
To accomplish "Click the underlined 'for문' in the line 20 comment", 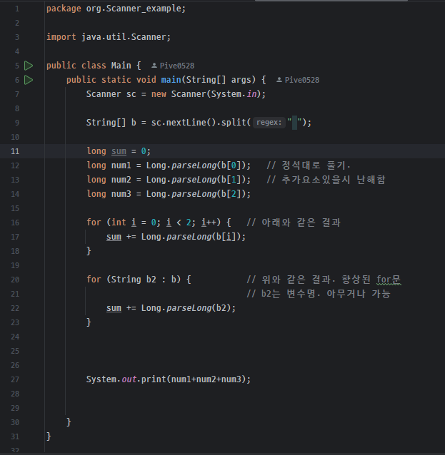I will (389, 280).
